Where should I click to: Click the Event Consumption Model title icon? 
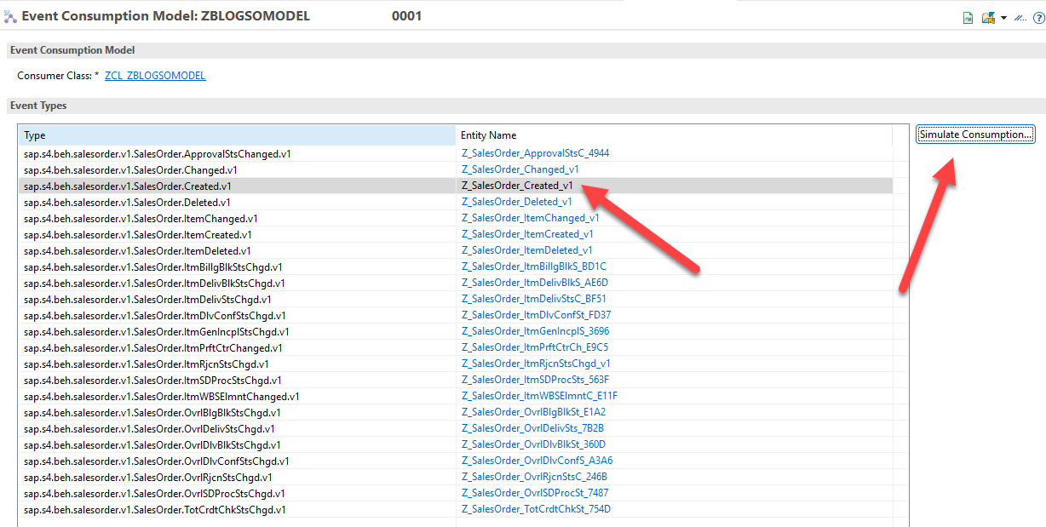click(10, 16)
